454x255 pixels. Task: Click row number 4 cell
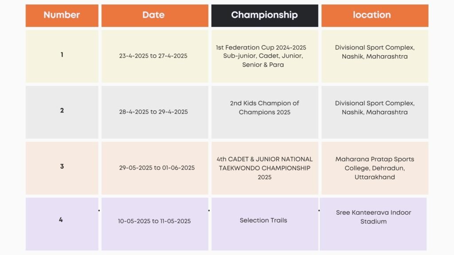[x=61, y=220]
